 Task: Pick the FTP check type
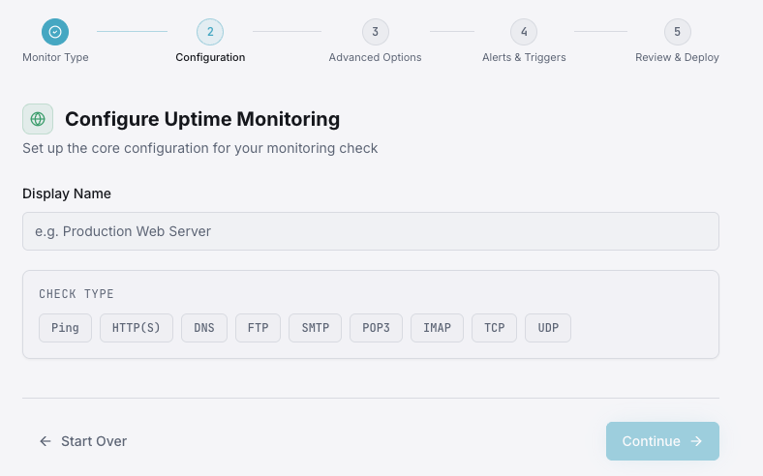point(258,328)
